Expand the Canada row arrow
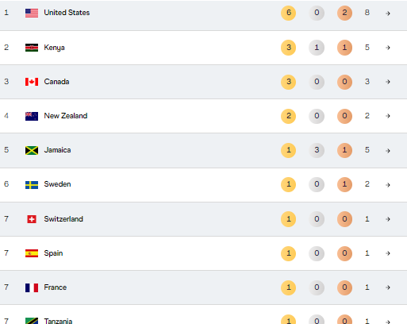The image size is (407, 324). 388,82
